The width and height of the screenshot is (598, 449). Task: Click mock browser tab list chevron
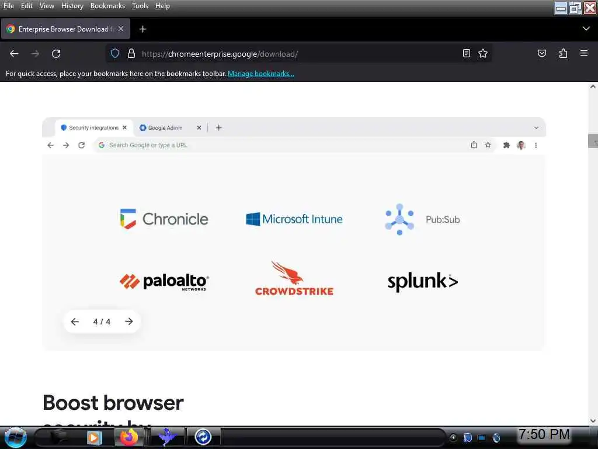coord(536,128)
